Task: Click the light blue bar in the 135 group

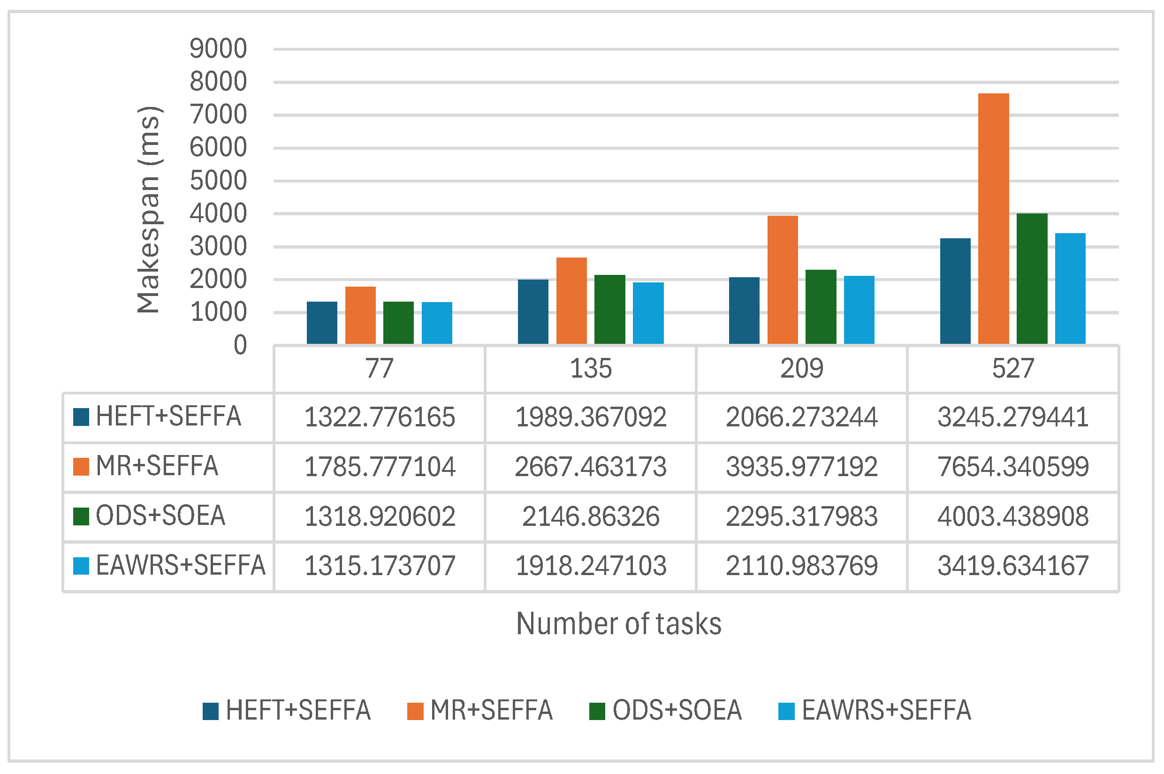Action: (648, 312)
